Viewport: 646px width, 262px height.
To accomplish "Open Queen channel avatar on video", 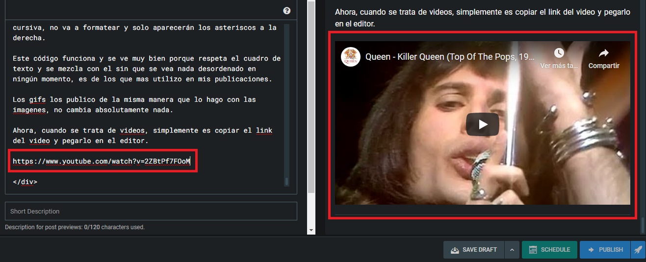I will coord(351,57).
